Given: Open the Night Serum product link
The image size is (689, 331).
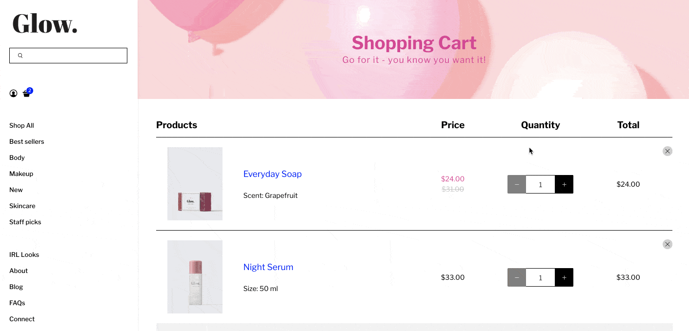Looking at the screenshot, I should coord(268,267).
